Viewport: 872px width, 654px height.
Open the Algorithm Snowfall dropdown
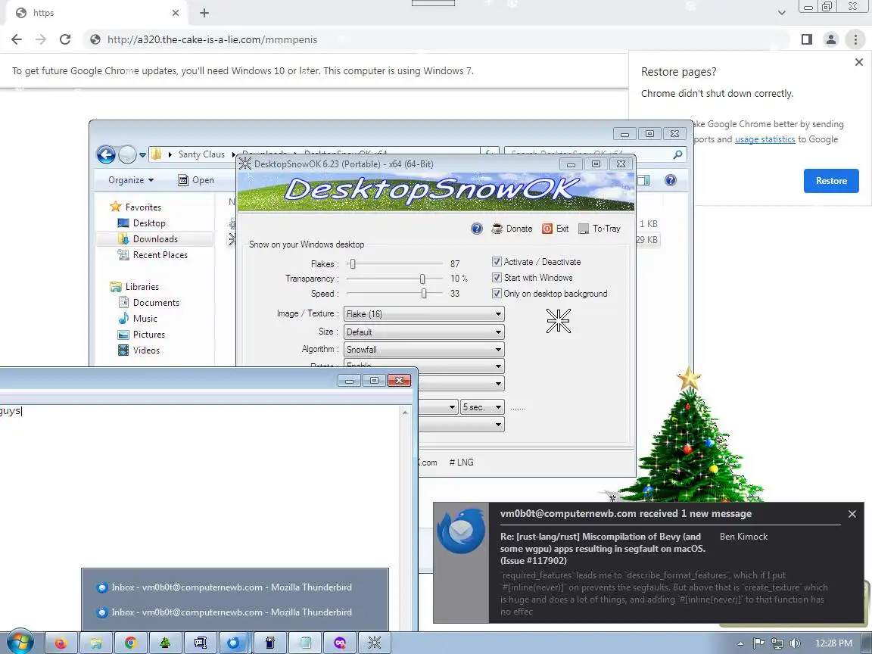424,349
